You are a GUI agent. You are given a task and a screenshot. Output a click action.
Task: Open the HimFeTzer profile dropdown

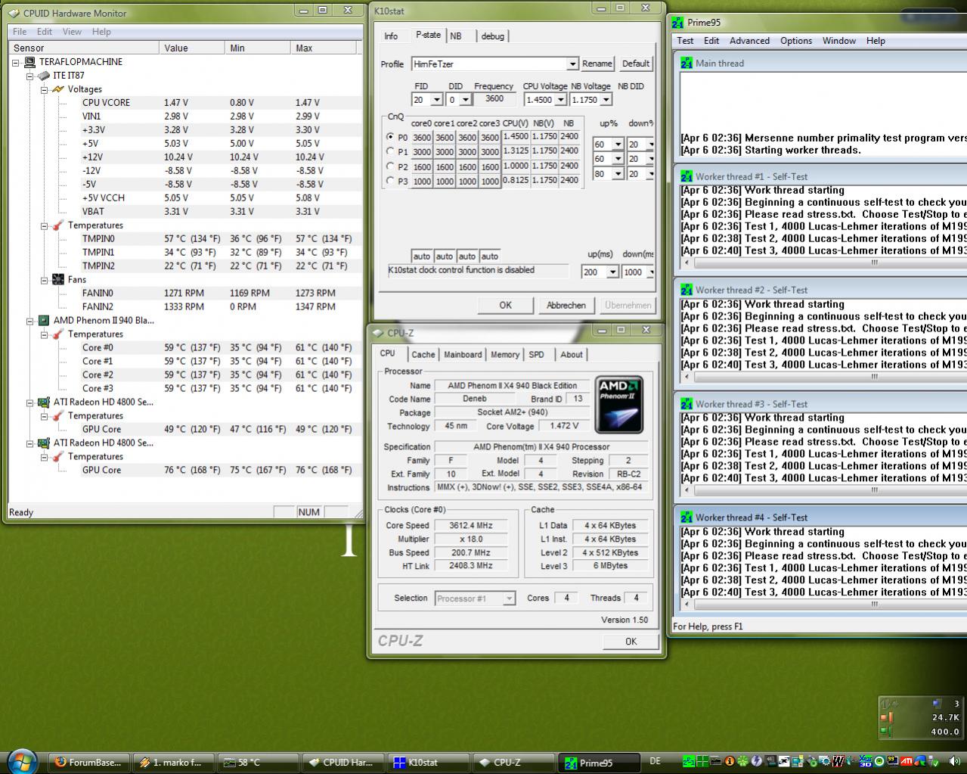point(572,64)
